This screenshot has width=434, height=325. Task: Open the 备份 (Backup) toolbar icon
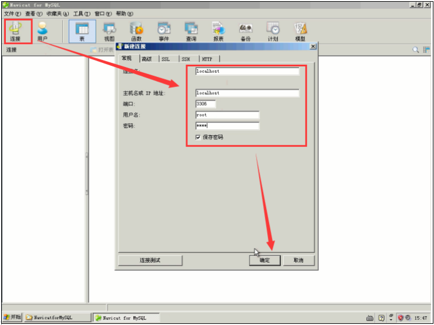[245, 31]
